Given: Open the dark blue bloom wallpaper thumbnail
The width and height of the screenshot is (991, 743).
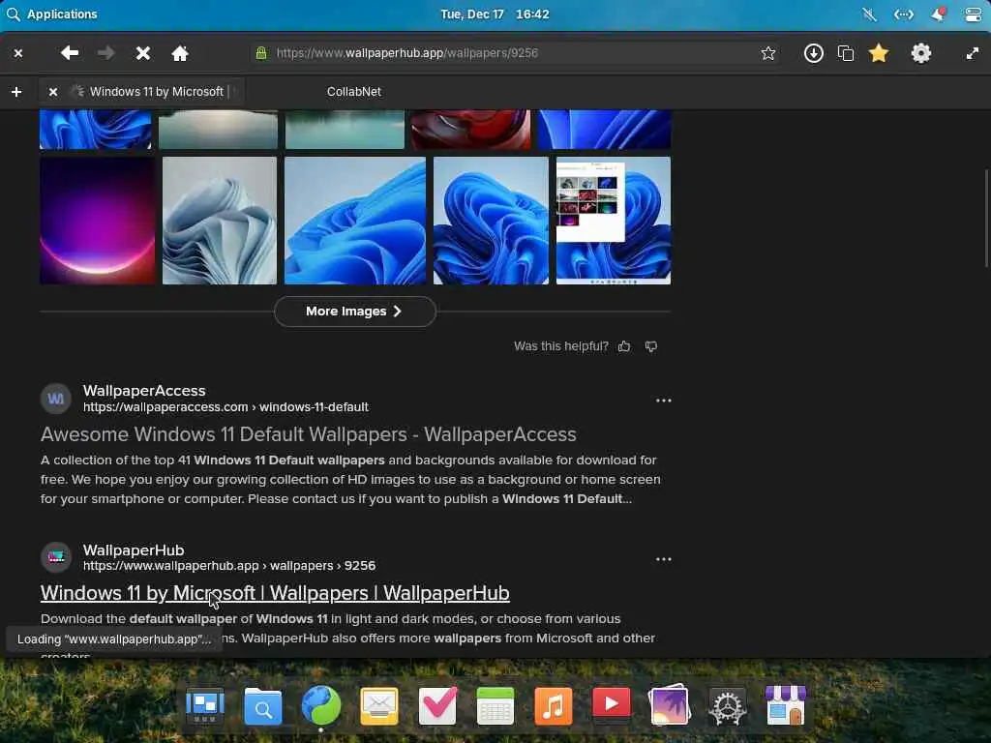Looking at the screenshot, I should point(491,221).
